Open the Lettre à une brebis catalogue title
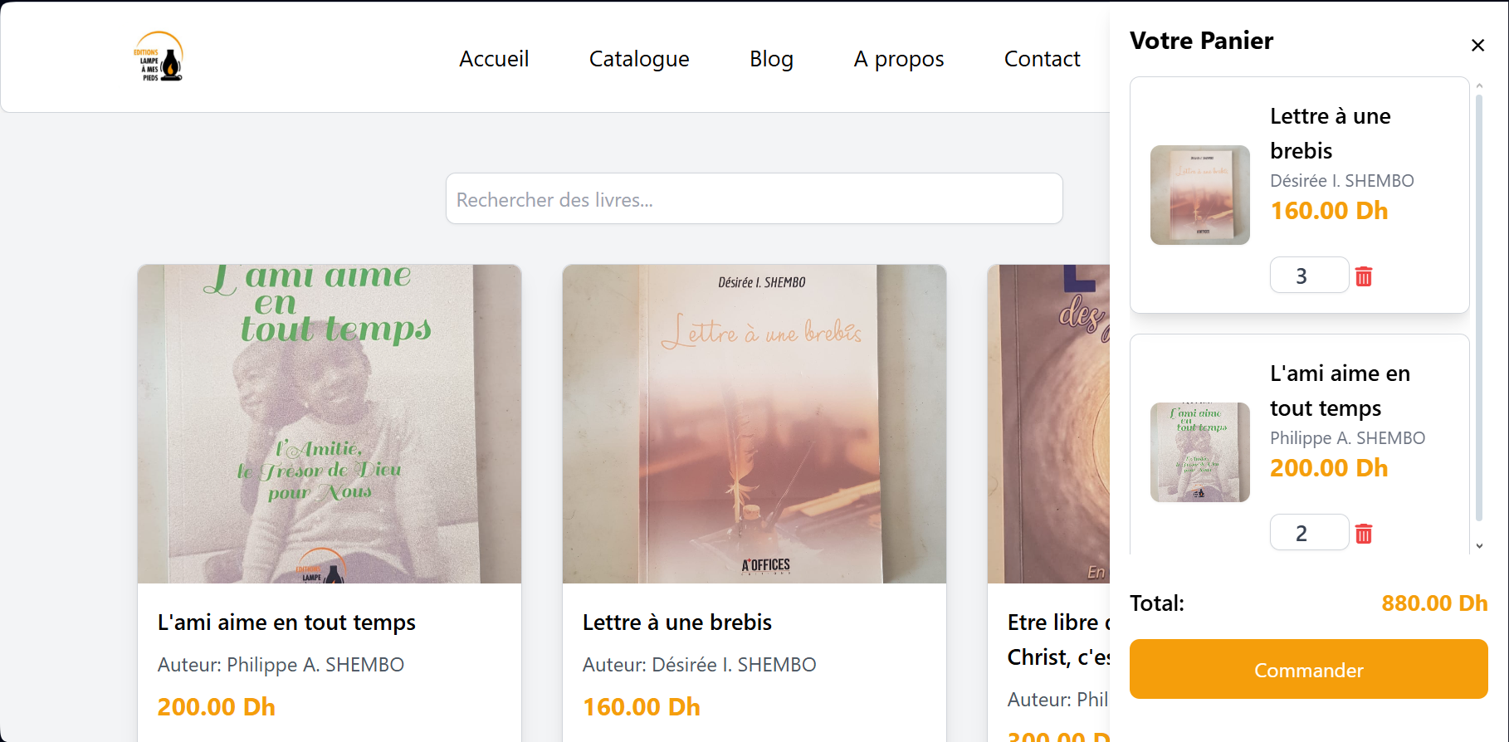Screen dimensions: 1509x742 676,622
